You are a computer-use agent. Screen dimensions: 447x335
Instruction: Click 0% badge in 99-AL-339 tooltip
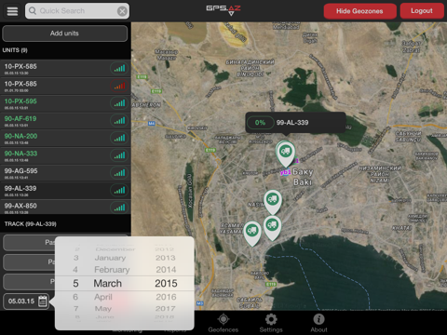[260, 123]
